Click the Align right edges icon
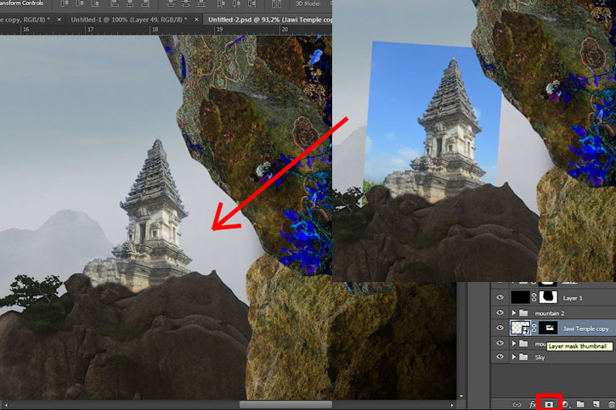 coord(145,3)
